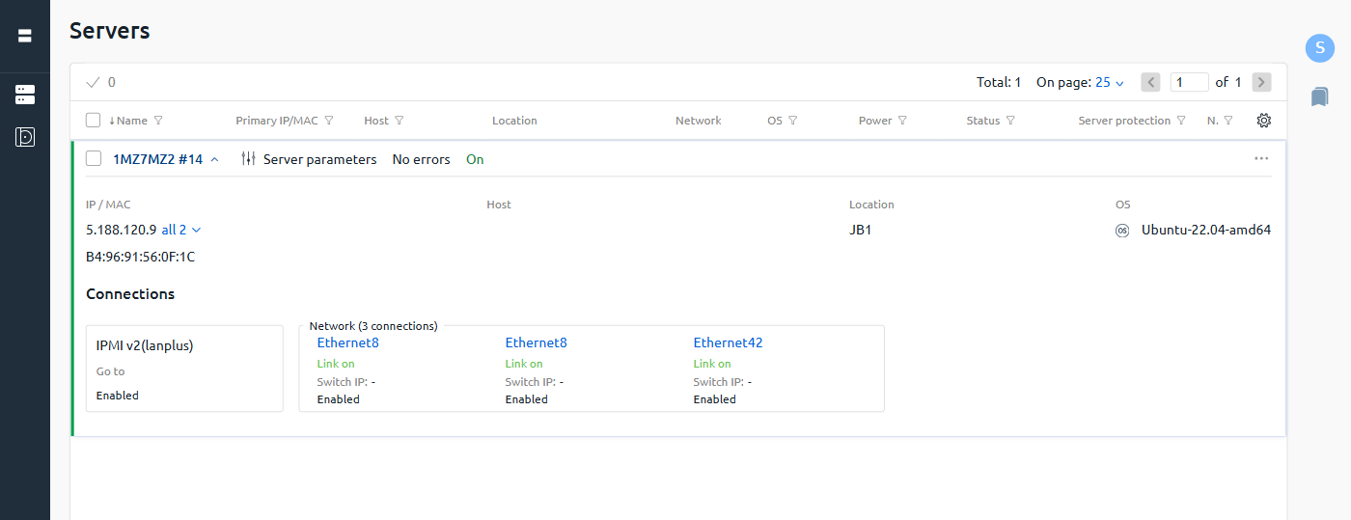Screen dimensions: 1351x520
Task: Click the Location column header
Action: pos(514,121)
